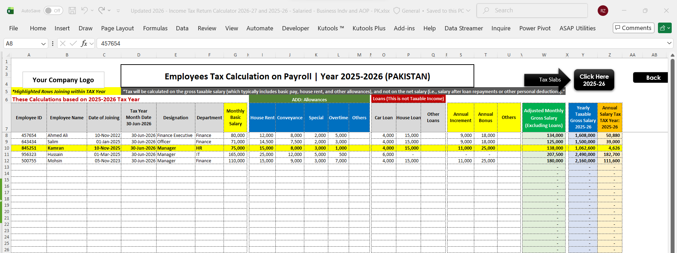Viewport: 677px width, 253px height.
Task: Click the Search box in title bar
Action: [x=532, y=11]
